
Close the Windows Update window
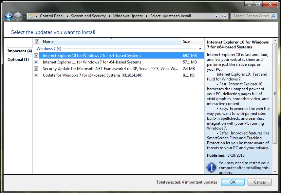tap(270, 5)
